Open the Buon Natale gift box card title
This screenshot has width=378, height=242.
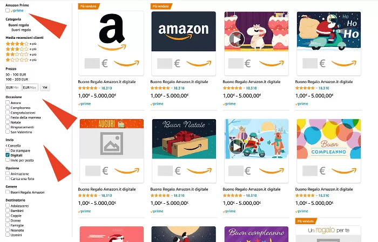[x=183, y=189]
